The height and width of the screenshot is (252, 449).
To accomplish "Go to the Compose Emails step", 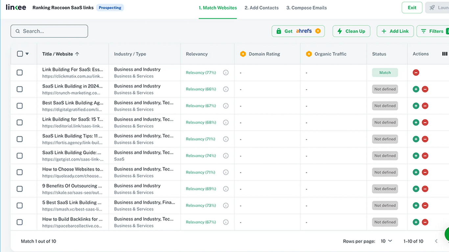I will (x=306, y=8).
